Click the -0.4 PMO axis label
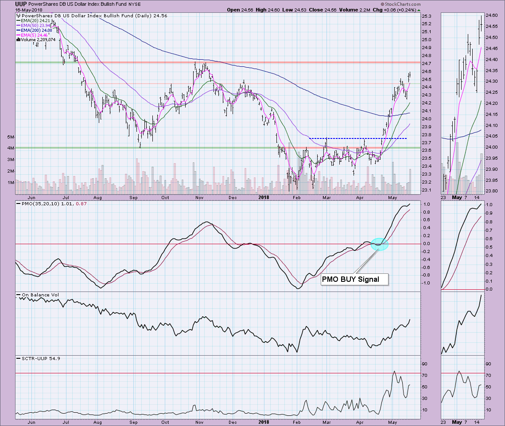This screenshot has height=426, width=505. click(426, 260)
